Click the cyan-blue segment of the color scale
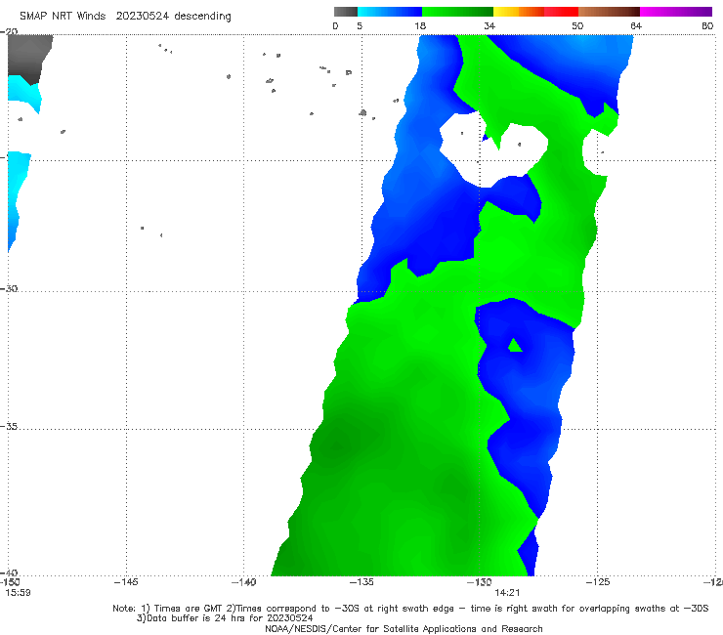 pyautogui.click(x=390, y=12)
